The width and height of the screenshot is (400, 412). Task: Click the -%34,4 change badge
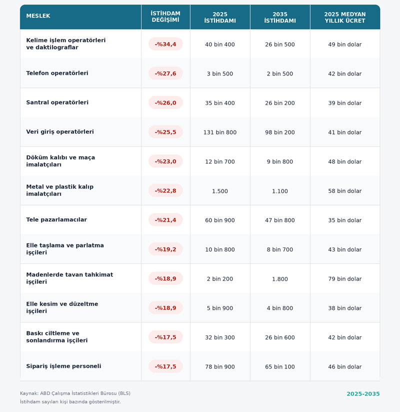165,44
